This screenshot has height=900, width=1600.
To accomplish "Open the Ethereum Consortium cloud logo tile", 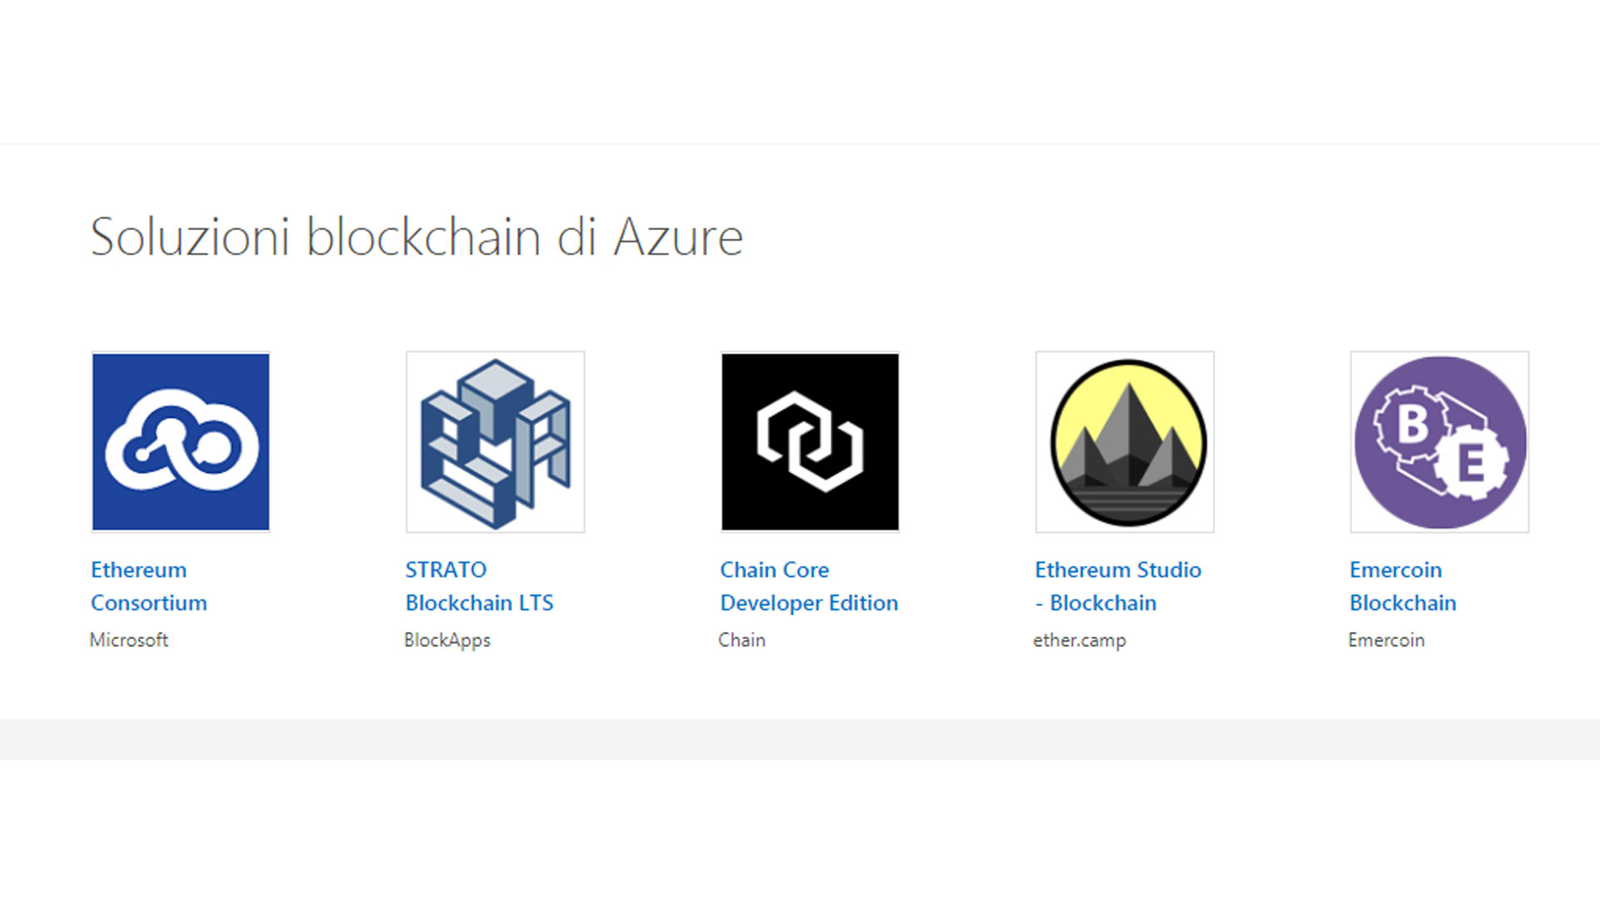I will point(181,442).
